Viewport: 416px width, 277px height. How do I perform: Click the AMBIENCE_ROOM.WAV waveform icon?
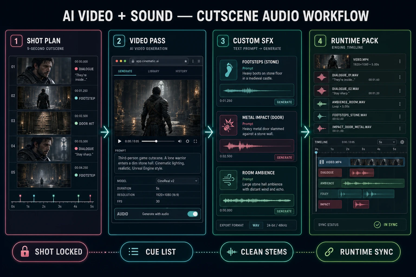tap(321, 104)
